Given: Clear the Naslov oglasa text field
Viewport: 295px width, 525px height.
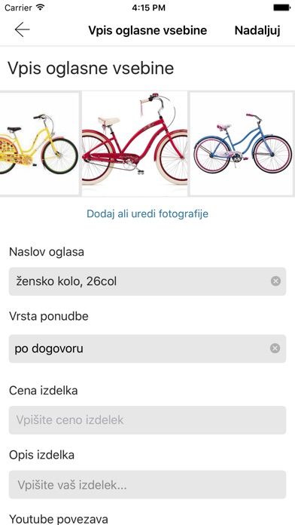Looking at the screenshot, I should point(275,281).
